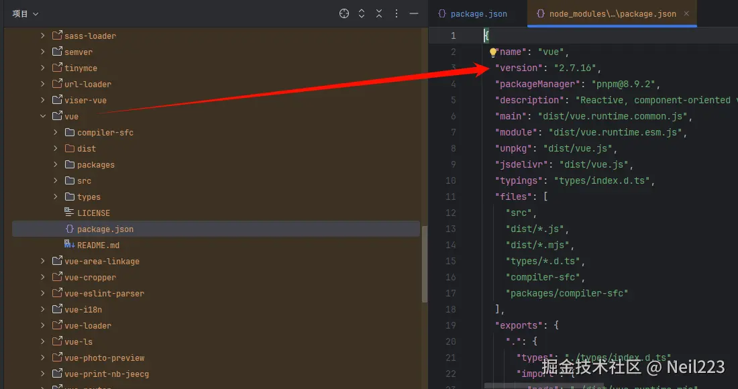Click the tinymce folder icon

[x=57, y=67]
